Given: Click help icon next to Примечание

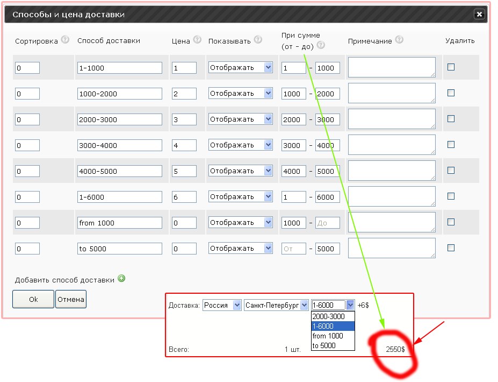Looking at the screenshot, I should click(399, 40).
